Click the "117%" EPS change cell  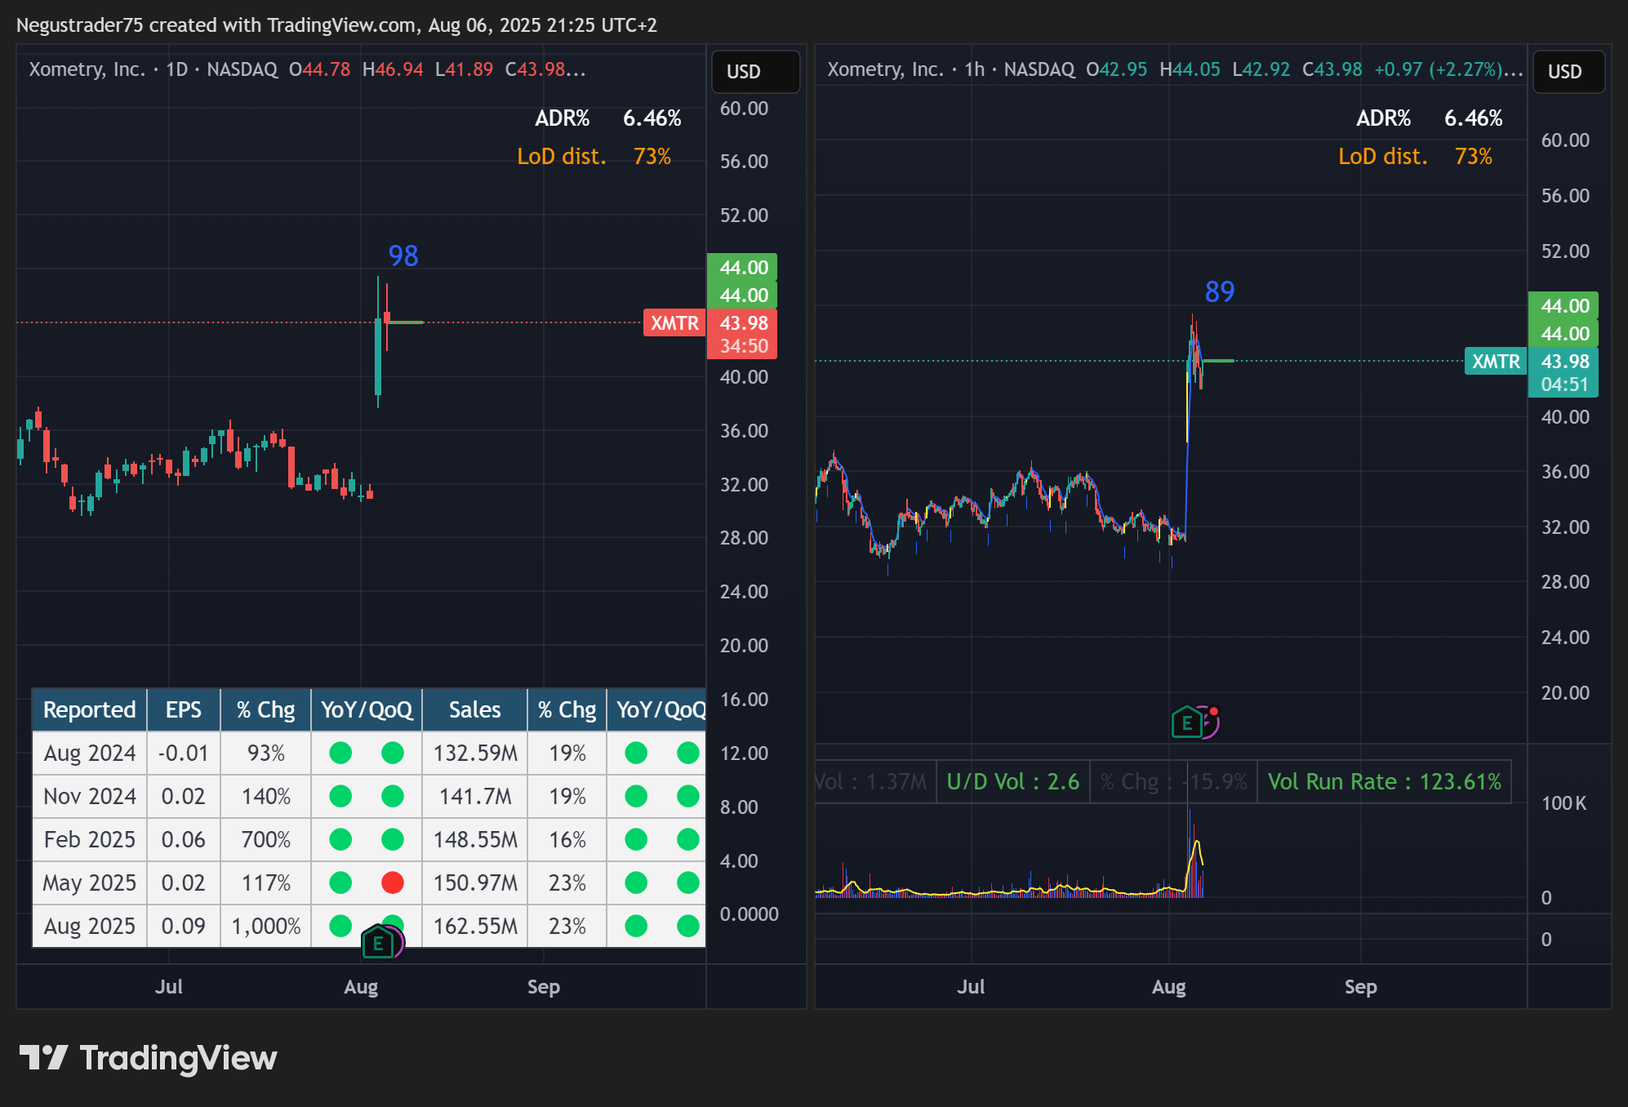point(266,882)
